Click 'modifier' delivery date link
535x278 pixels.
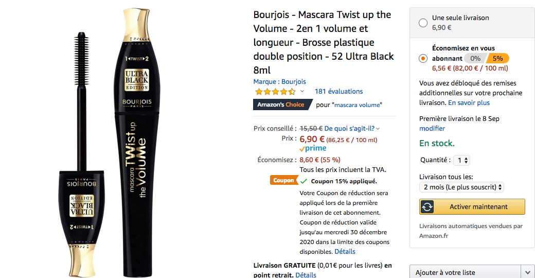(432, 128)
